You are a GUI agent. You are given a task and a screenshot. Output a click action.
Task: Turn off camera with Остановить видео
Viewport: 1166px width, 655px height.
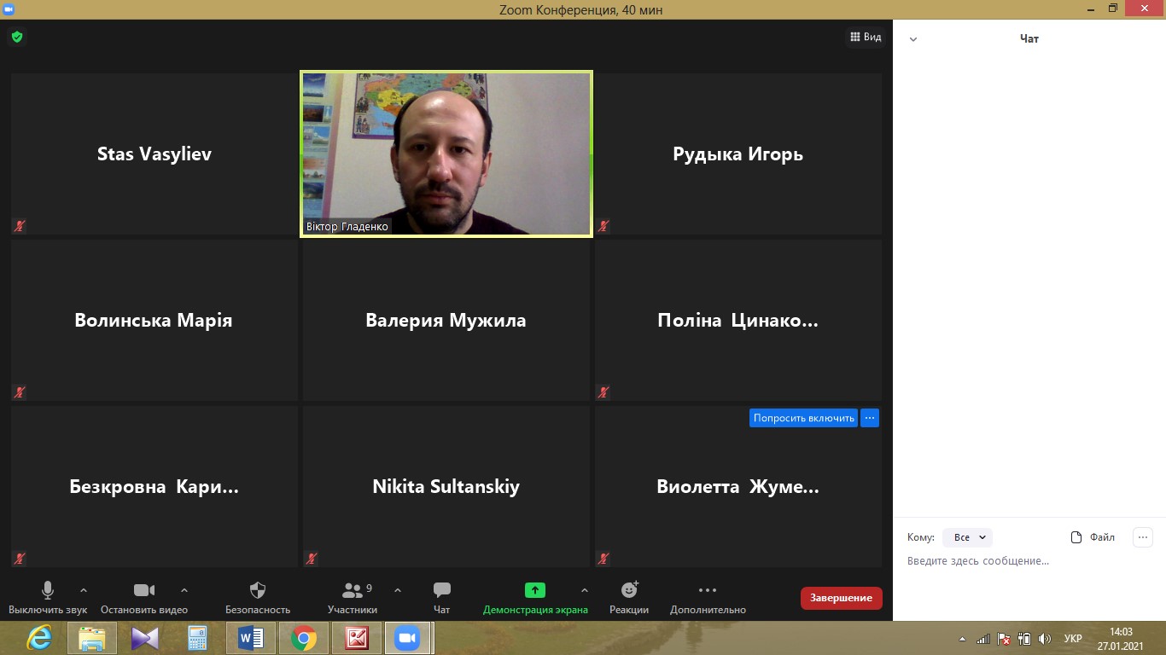pyautogui.click(x=144, y=590)
